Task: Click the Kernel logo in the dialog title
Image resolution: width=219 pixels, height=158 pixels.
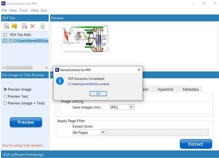Action: 57,70
